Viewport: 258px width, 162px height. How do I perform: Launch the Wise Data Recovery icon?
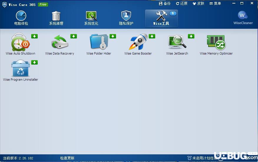click(60, 42)
